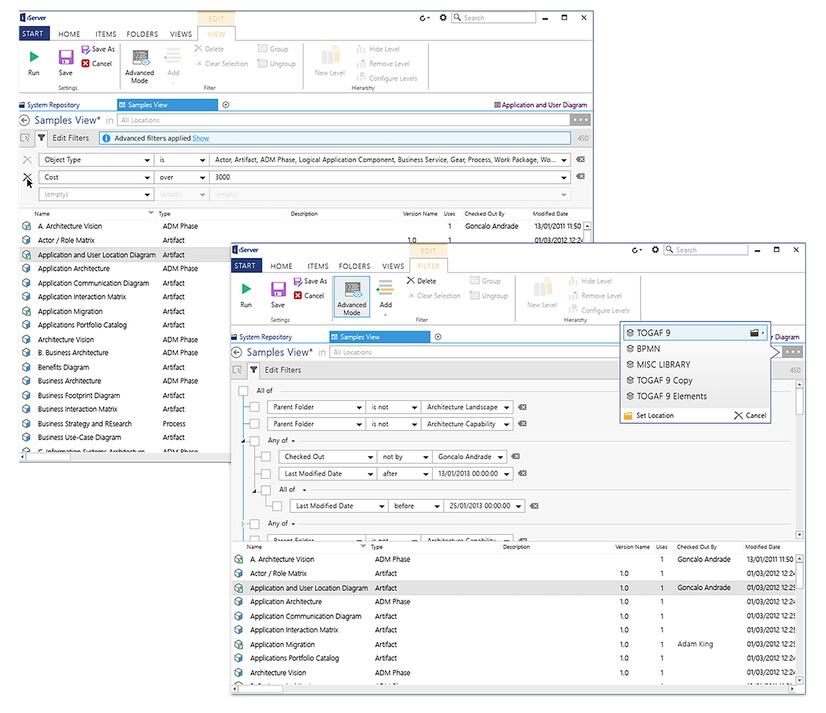Collapse nested All of group triangle
Screen dimensions: 826x713
click(254, 491)
